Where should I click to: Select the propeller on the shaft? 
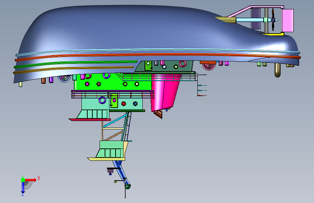[273, 20]
